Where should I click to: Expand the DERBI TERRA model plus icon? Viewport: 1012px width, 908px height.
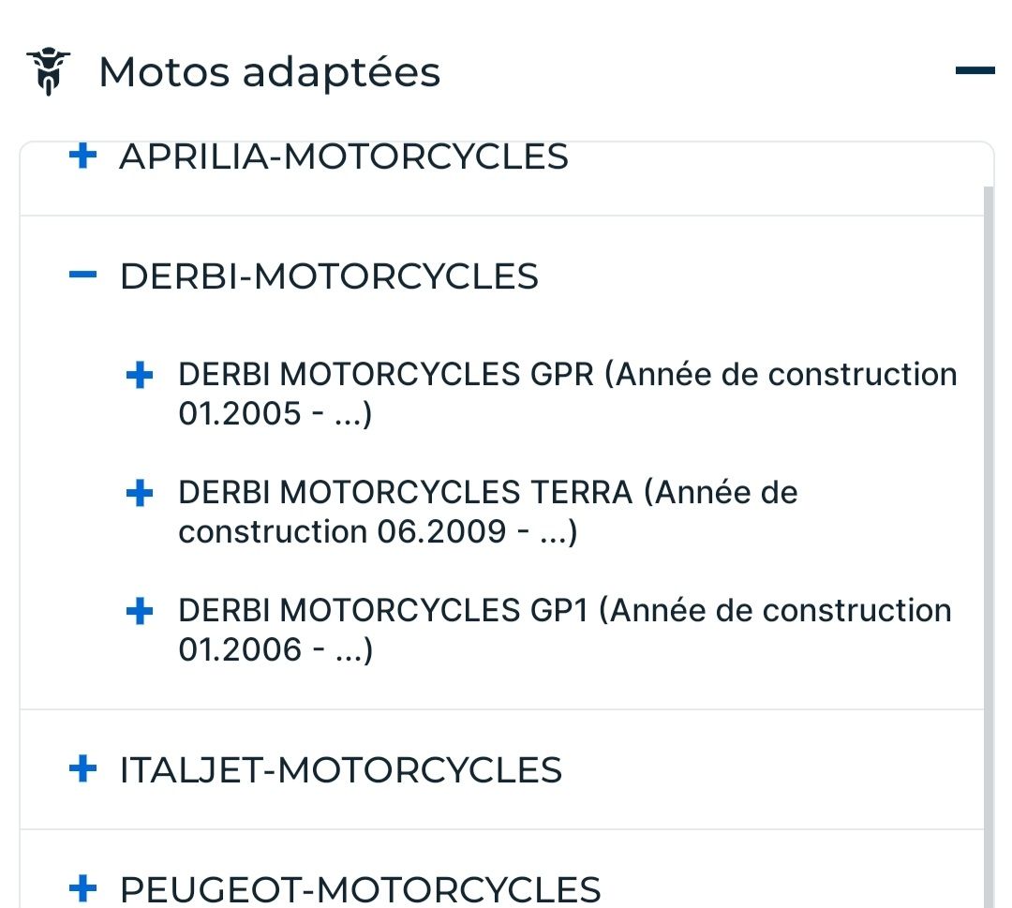pos(139,493)
